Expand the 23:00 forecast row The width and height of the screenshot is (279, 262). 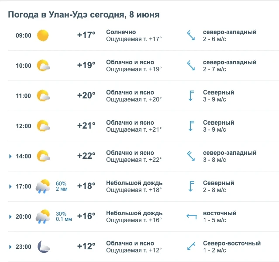(10, 247)
